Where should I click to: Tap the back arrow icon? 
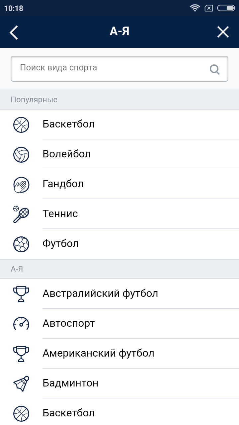point(14,32)
